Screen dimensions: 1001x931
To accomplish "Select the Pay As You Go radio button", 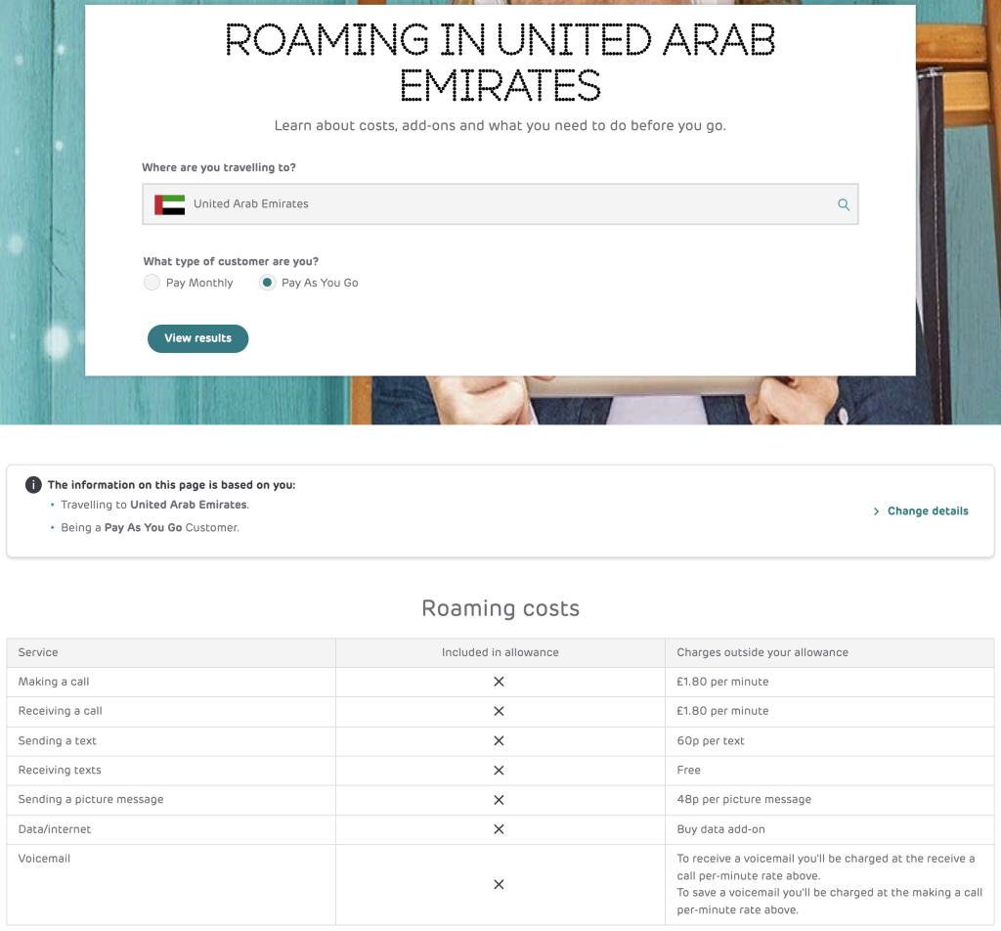I will (268, 283).
